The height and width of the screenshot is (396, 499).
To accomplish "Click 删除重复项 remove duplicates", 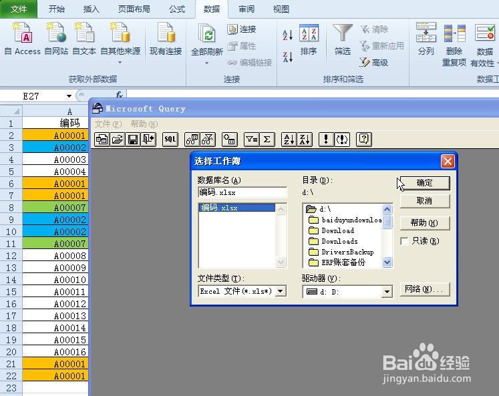I will click(454, 45).
